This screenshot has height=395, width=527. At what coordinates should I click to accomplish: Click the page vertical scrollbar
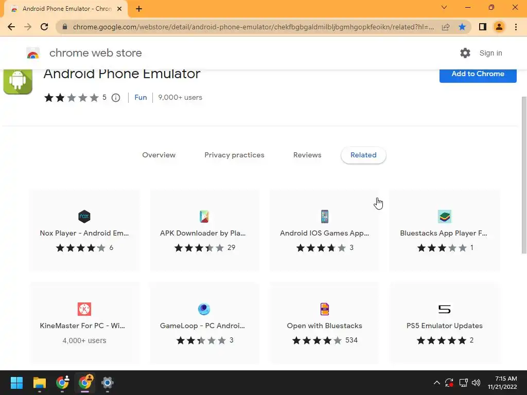pyautogui.click(x=524, y=175)
